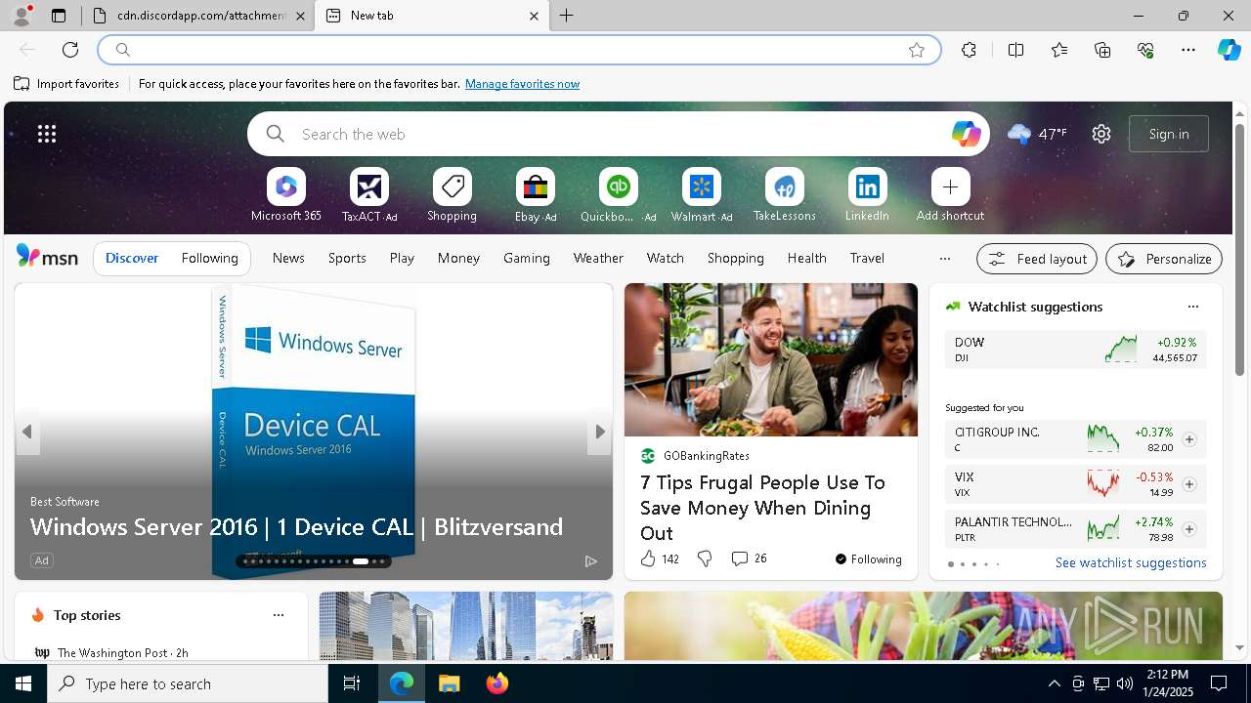Click the Sign in button

[x=1169, y=134]
